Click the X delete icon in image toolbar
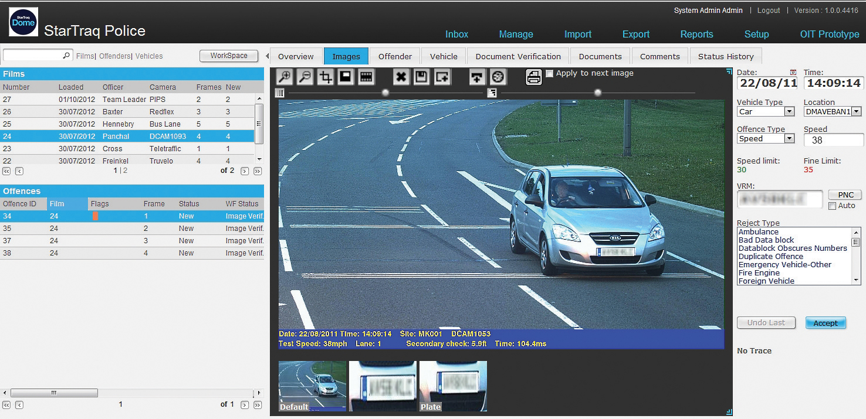The height and width of the screenshot is (419, 866). [x=401, y=77]
